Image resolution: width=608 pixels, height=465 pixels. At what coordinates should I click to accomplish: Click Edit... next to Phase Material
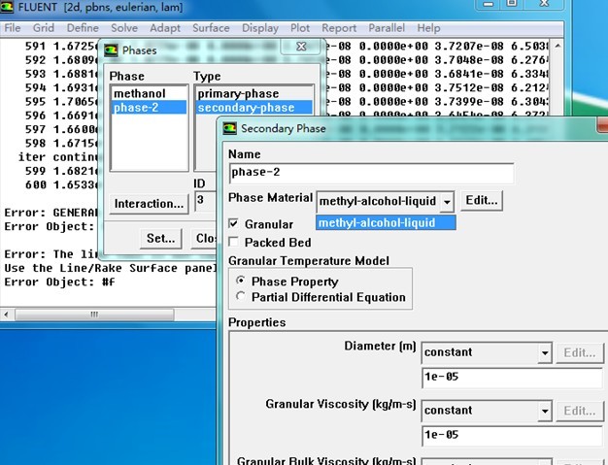click(x=482, y=200)
